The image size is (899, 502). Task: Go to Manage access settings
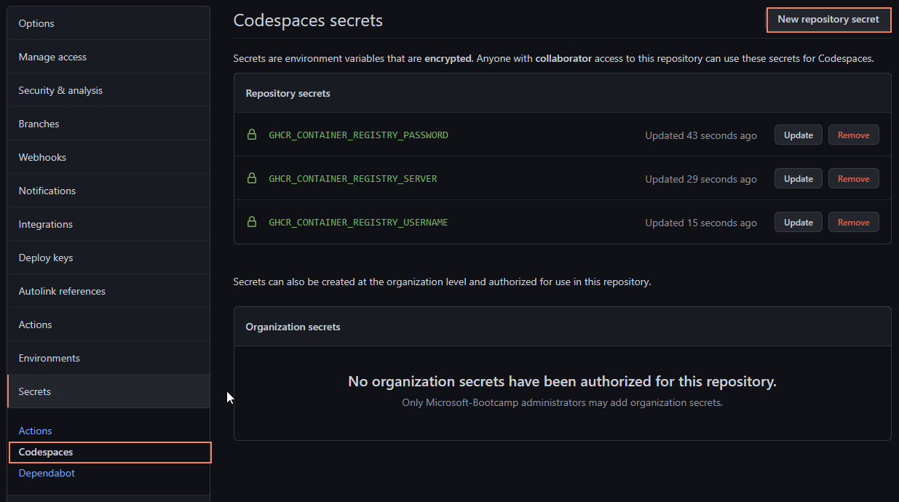click(x=108, y=57)
